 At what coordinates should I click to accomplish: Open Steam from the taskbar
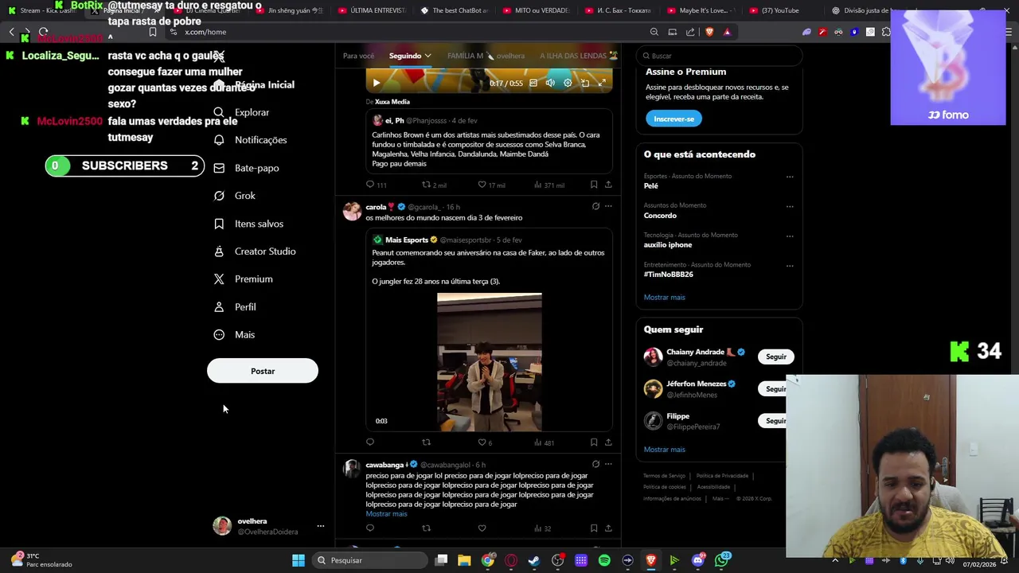pos(534,560)
